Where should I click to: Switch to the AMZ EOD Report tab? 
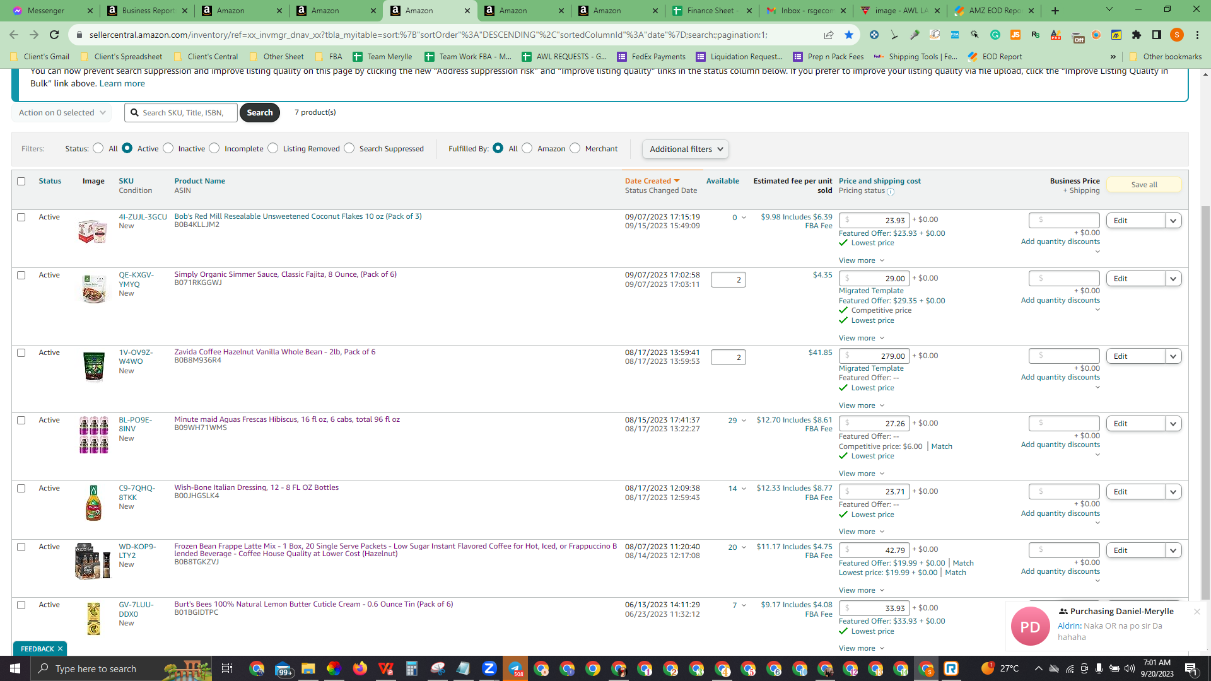tap(994, 11)
